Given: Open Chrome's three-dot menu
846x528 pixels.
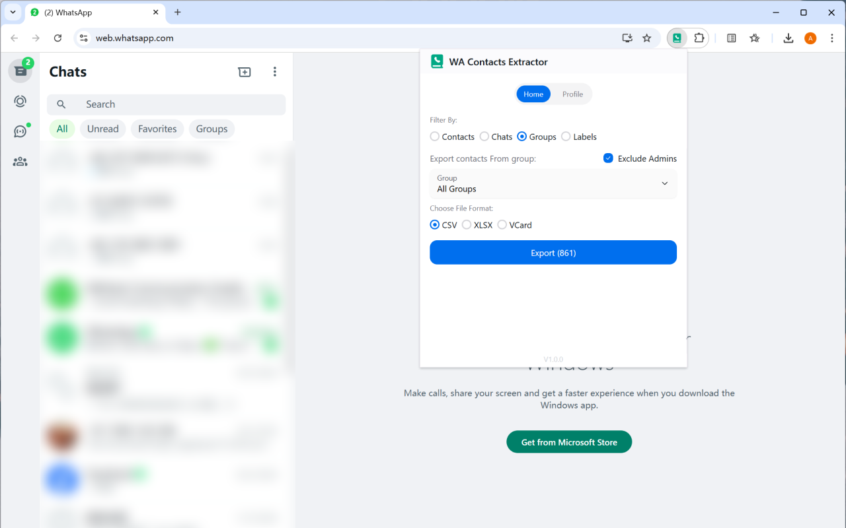Looking at the screenshot, I should tap(832, 38).
